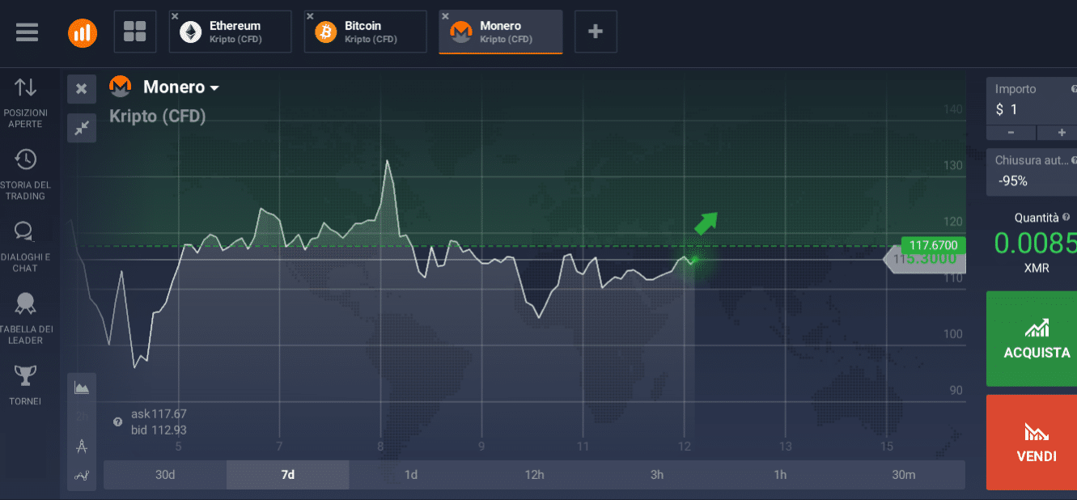Select the 30d time range
Screen dimensions: 1077x500
click(x=165, y=475)
